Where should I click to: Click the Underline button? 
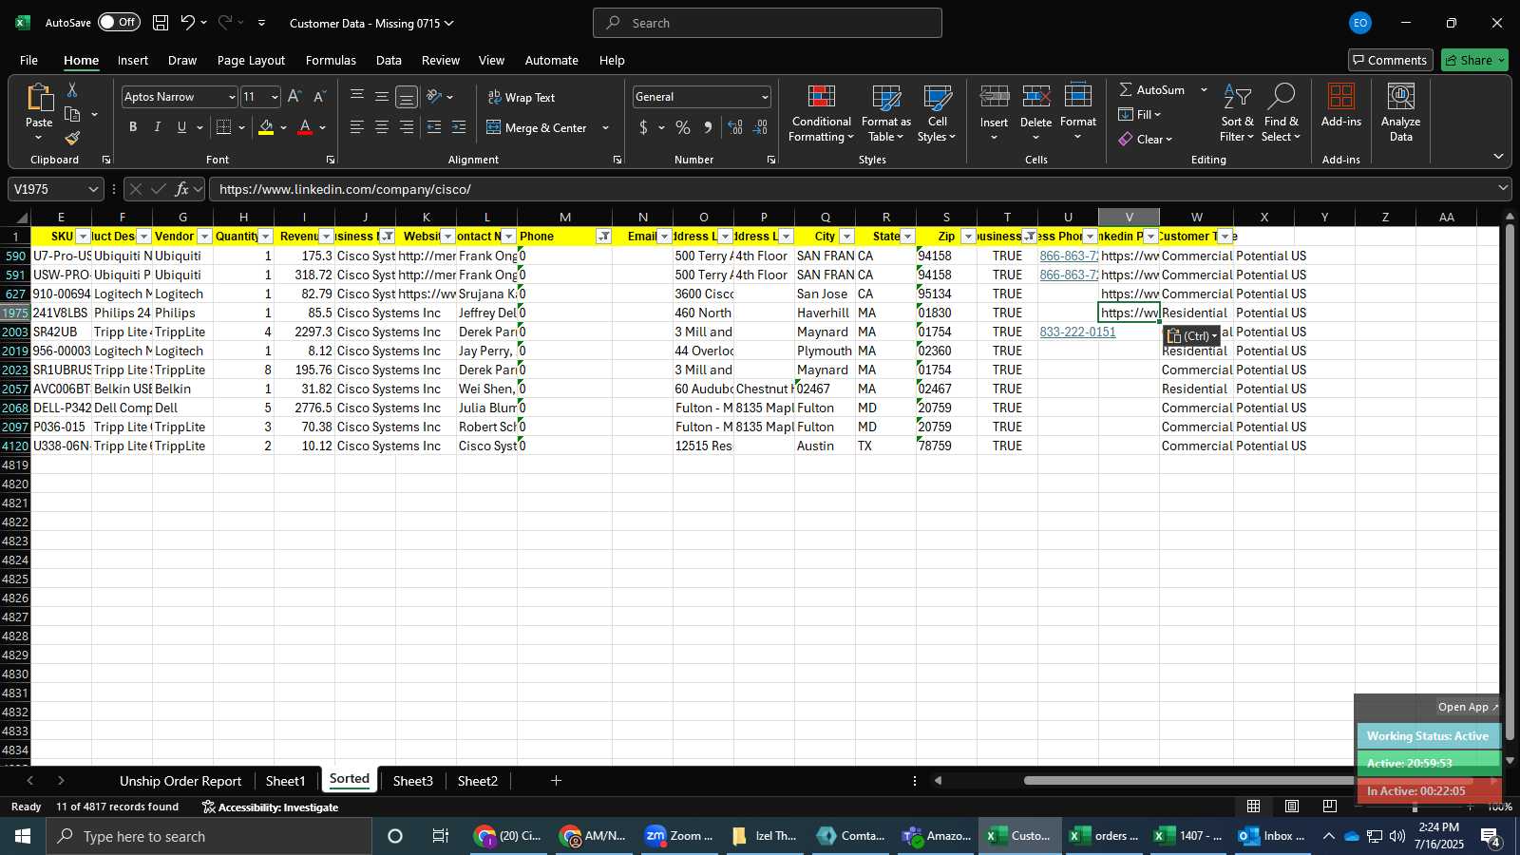click(181, 127)
